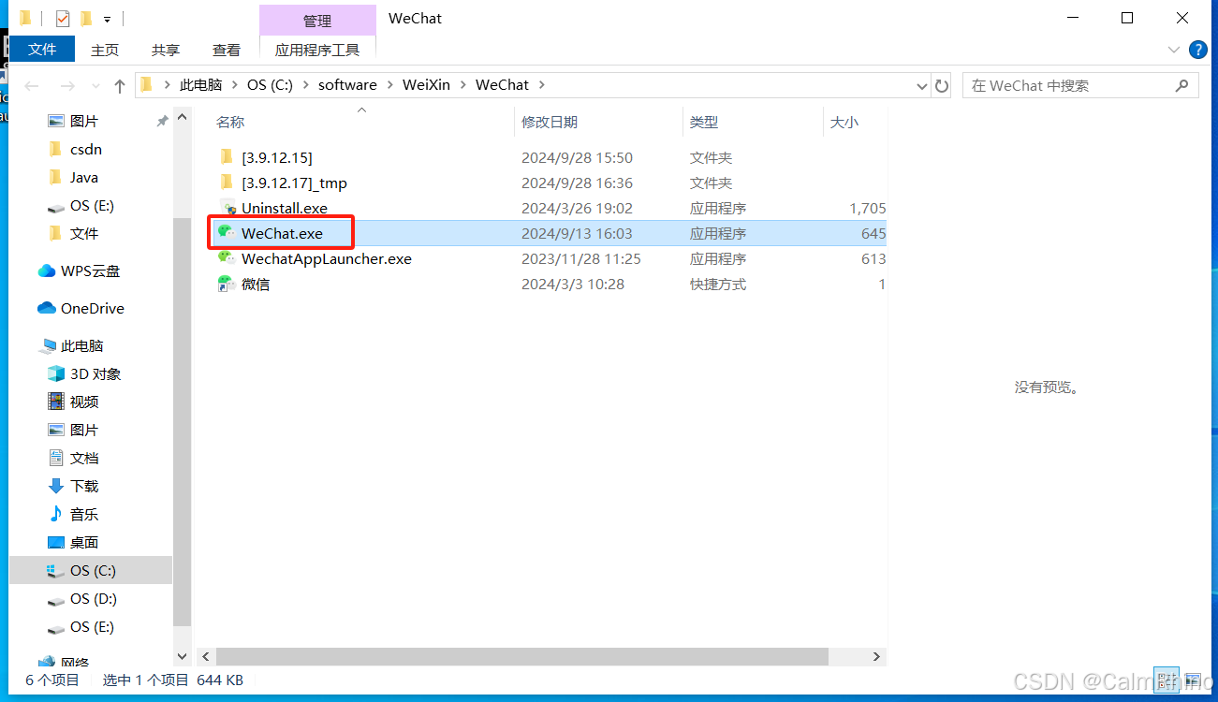Select the 网络 item in the sidebar
The image size is (1218, 702).
[75, 663]
